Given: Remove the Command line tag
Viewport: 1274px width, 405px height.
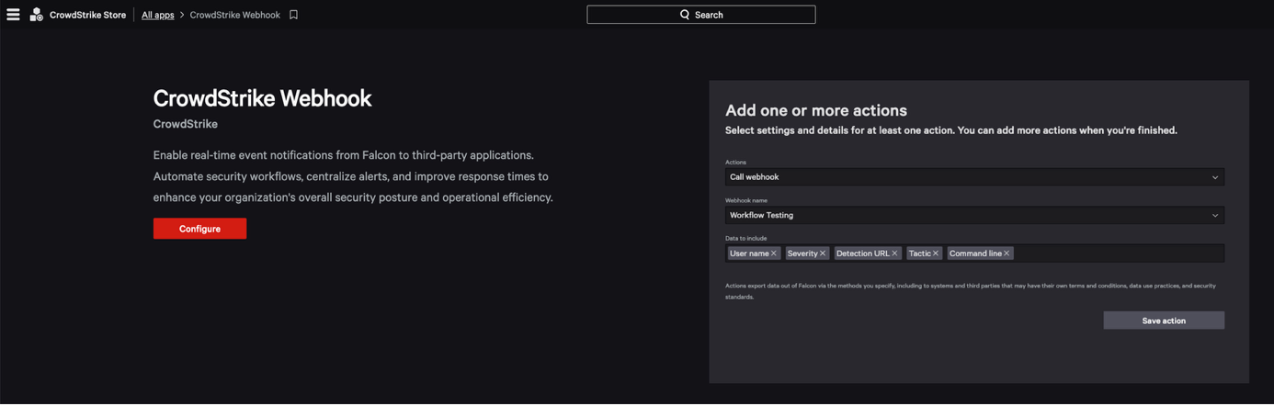Looking at the screenshot, I should tap(1007, 253).
